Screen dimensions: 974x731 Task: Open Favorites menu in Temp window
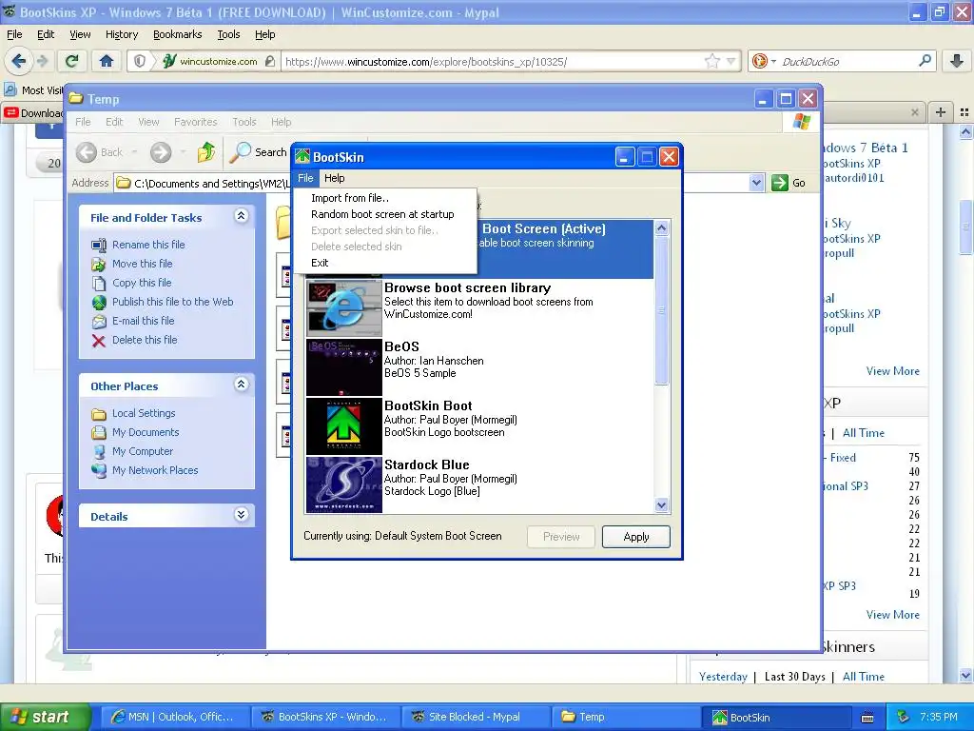coord(196,122)
